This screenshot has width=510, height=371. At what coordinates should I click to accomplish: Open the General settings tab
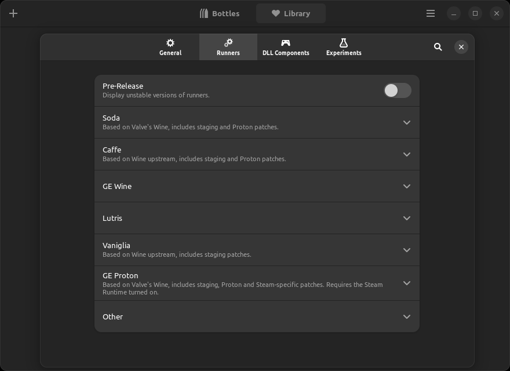pos(170,47)
